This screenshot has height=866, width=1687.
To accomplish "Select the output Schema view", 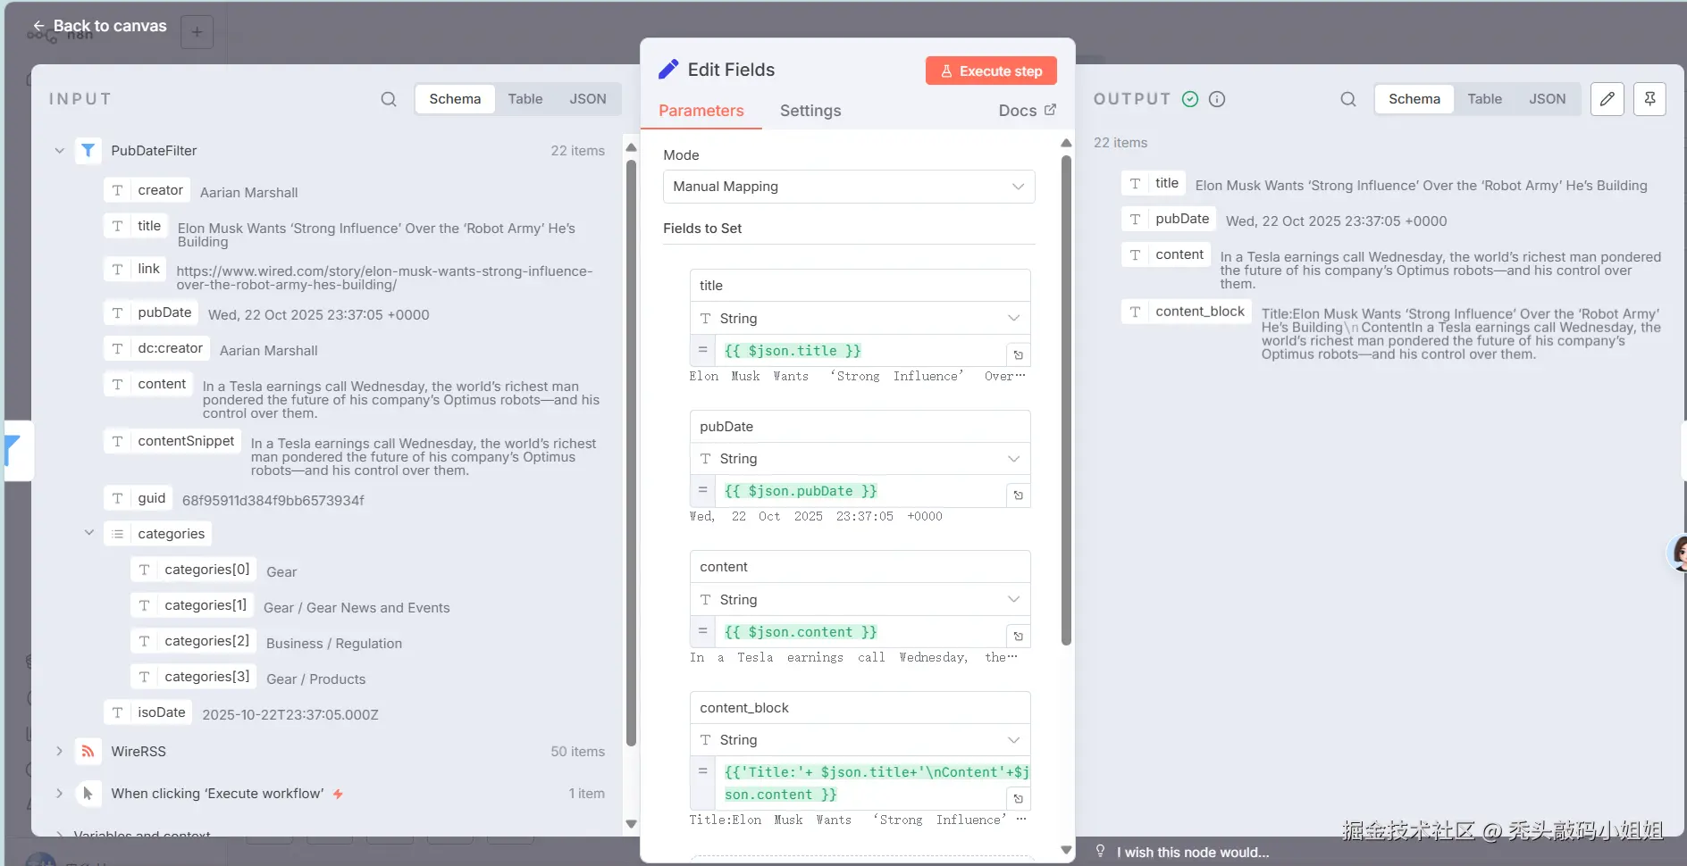I will point(1414,99).
